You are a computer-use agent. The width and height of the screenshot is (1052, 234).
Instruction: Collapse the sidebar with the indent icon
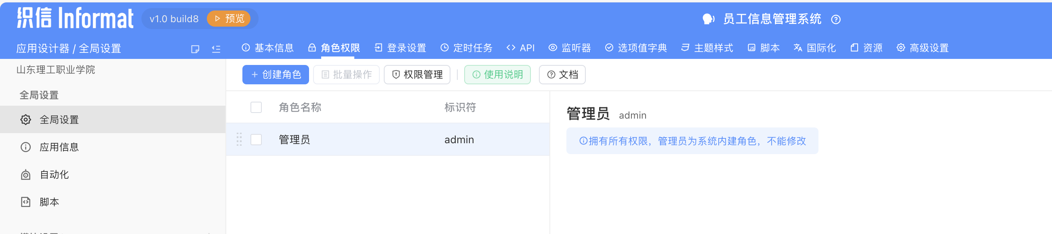click(x=216, y=49)
